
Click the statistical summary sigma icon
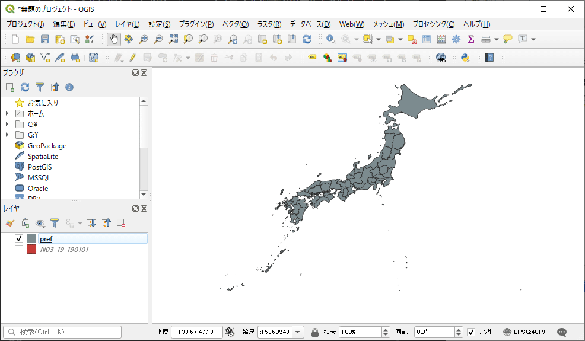click(471, 39)
